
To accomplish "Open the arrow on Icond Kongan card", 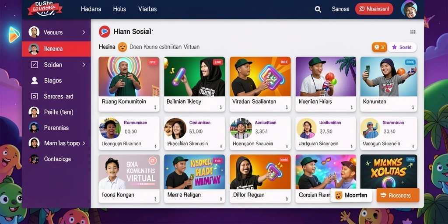I will click(x=155, y=198).
